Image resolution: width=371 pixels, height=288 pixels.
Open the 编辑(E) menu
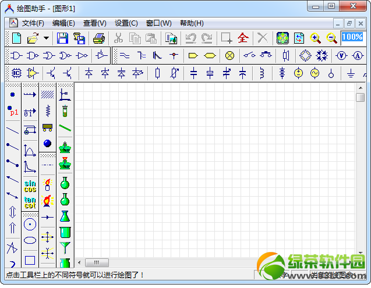(x=63, y=23)
